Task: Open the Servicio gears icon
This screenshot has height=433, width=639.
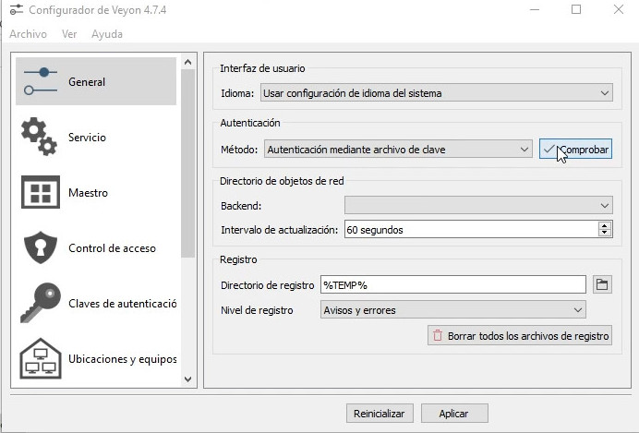Action: pyautogui.click(x=40, y=137)
